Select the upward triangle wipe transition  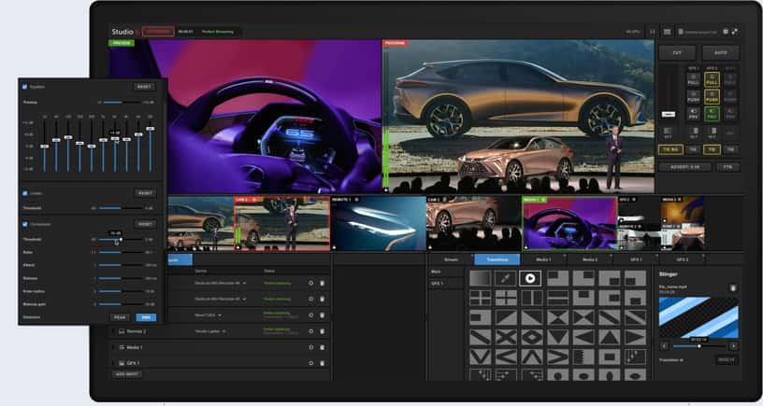pyautogui.click(x=609, y=337)
